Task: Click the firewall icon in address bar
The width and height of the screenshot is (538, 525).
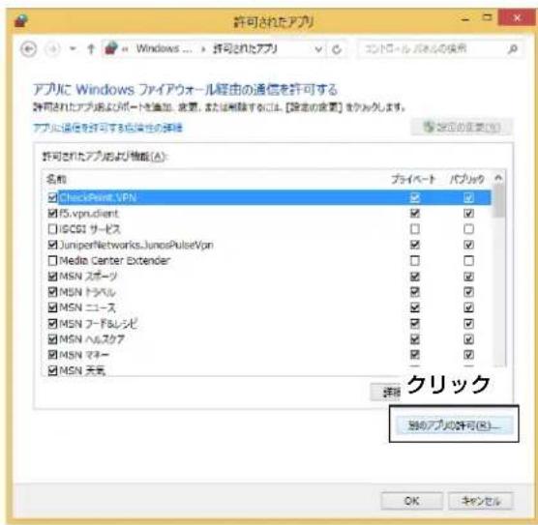Action: [111, 48]
